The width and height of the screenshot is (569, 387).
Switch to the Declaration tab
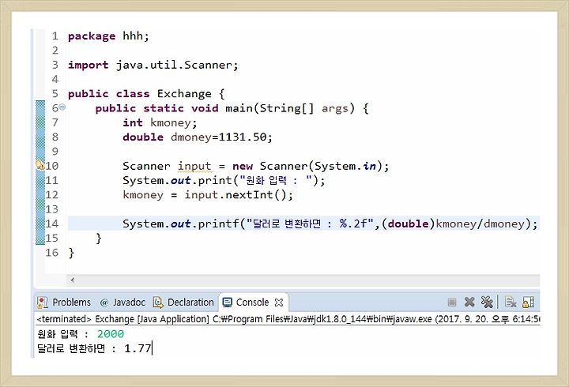coord(183,302)
